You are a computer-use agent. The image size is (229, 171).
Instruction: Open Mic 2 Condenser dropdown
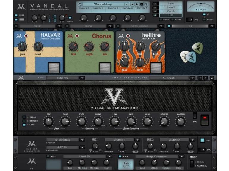[192, 140]
